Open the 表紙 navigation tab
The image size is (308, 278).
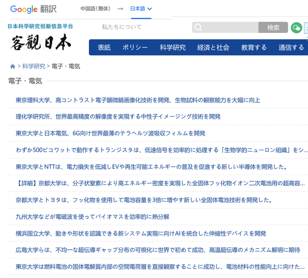coord(104,47)
